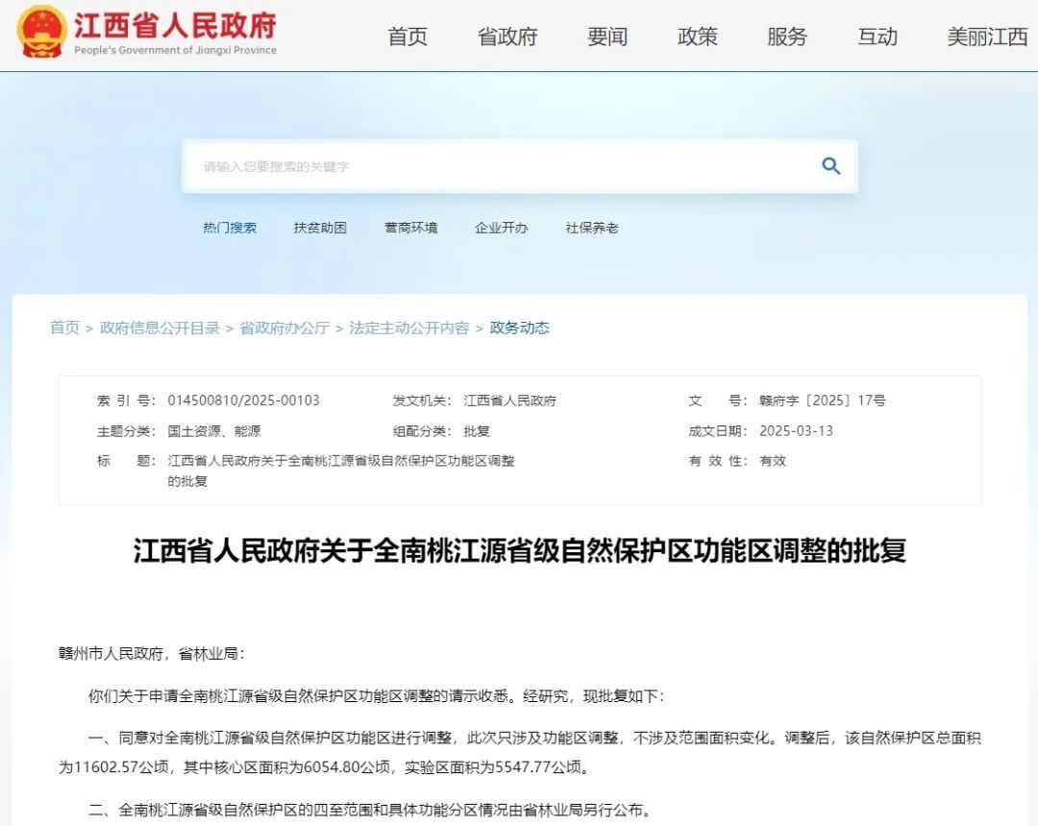Click the search magnifier icon
1038x826 pixels.
pyautogui.click(x=829, y=165)
